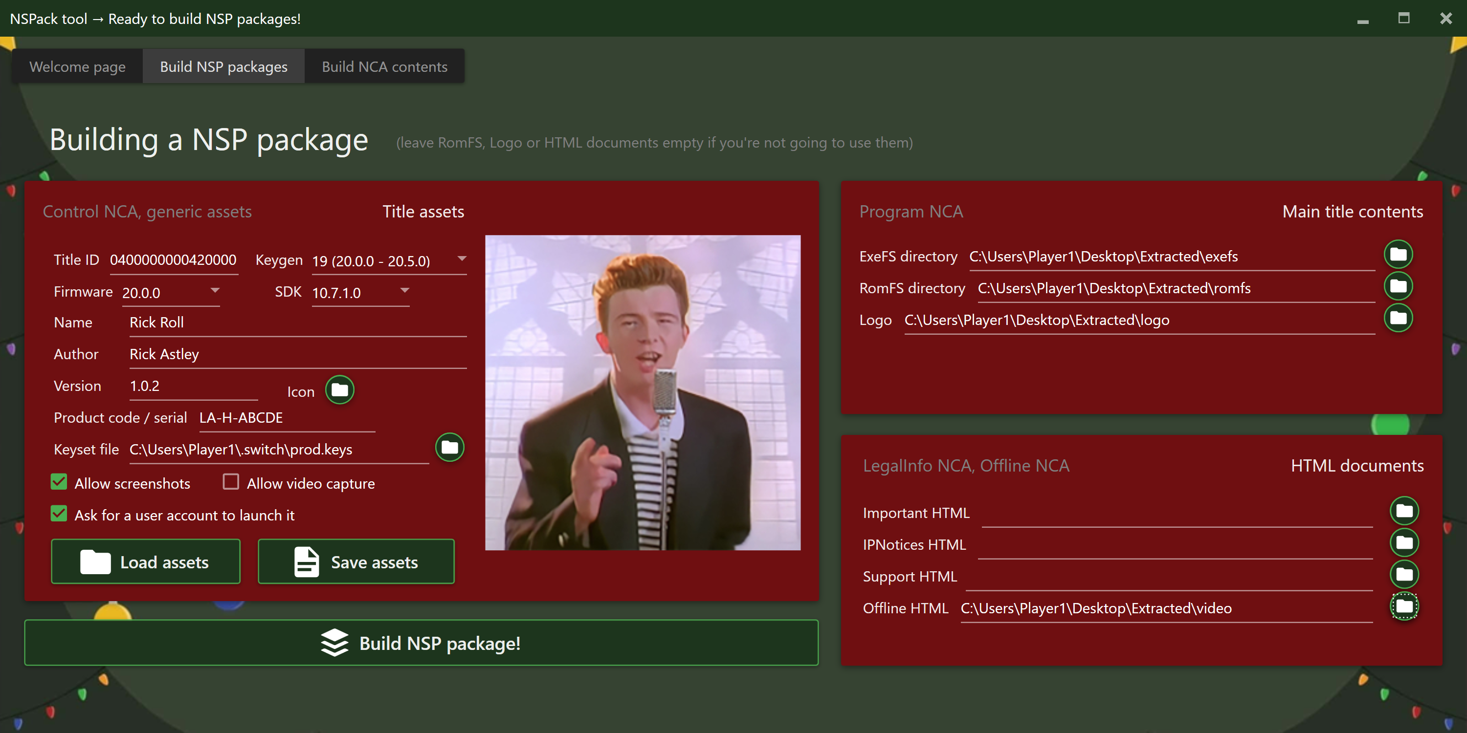This screenshot has width=1467, height=733.
Task: Open the Firmware version dropdown
Action: pyautogui.click(x=171, y=293)
